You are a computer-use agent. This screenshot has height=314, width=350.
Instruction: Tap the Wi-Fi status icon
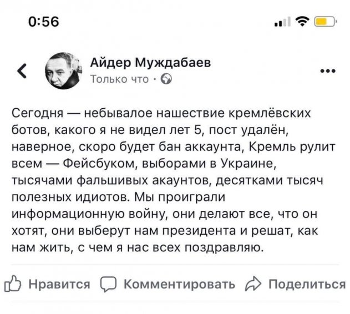point(303,22)
